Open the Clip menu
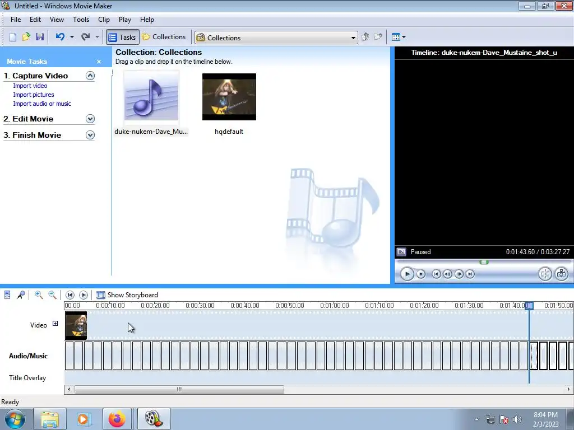The height and width of the screenshot is (430, 574). [104, 20]
